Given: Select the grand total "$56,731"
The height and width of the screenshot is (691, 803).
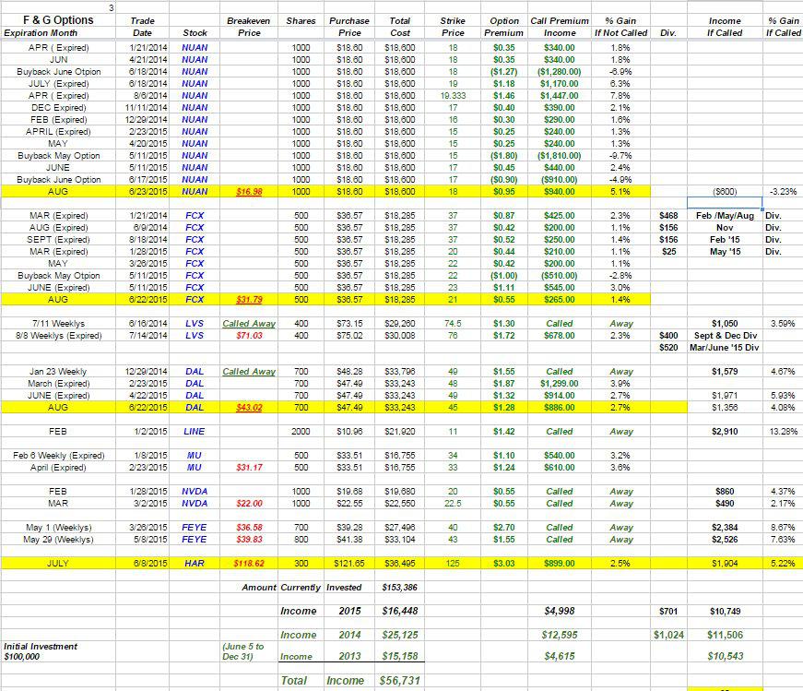Looking at the screenshot, I should coord(400,681).
